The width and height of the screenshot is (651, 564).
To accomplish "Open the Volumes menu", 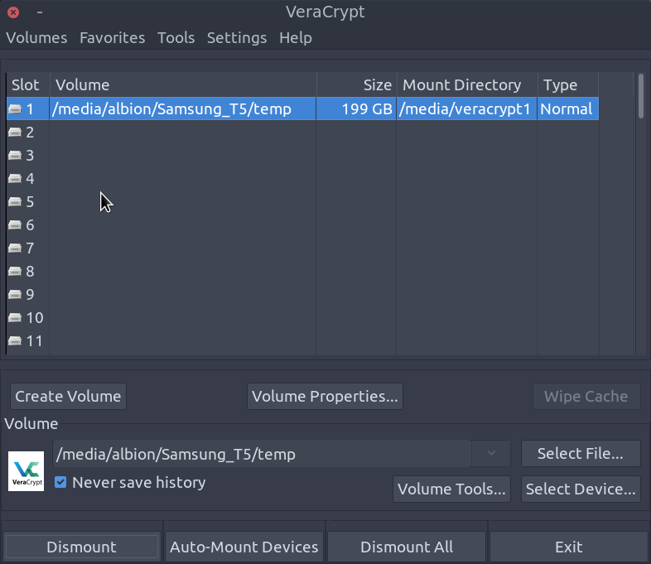I will (x=36, y=38).
